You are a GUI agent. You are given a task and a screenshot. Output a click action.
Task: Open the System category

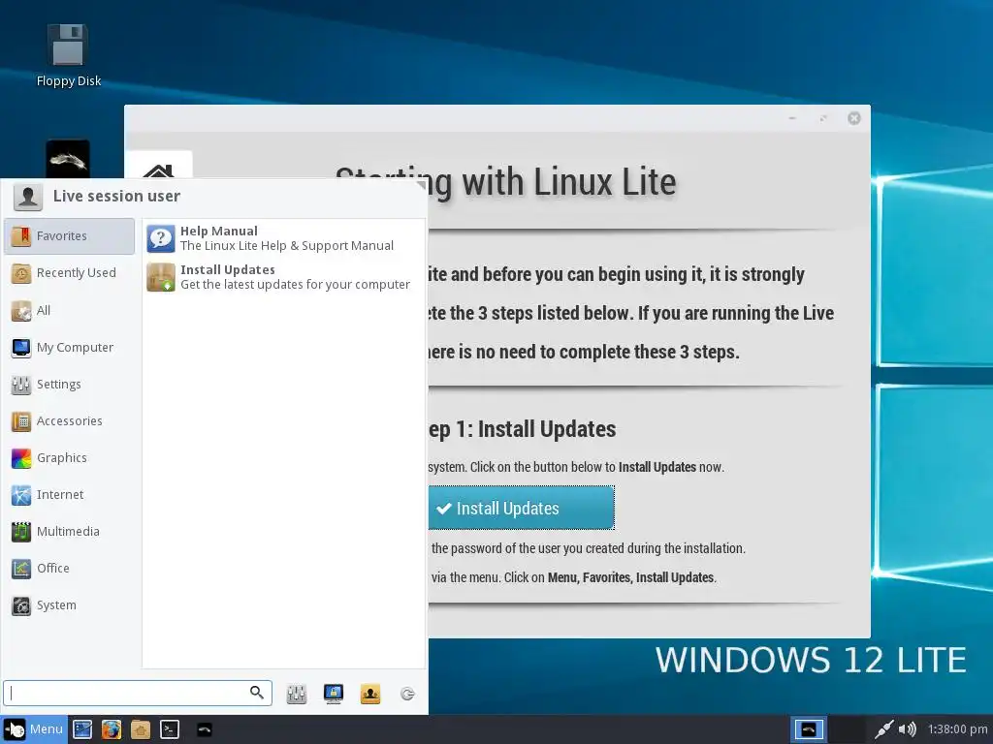click(69, 604)
